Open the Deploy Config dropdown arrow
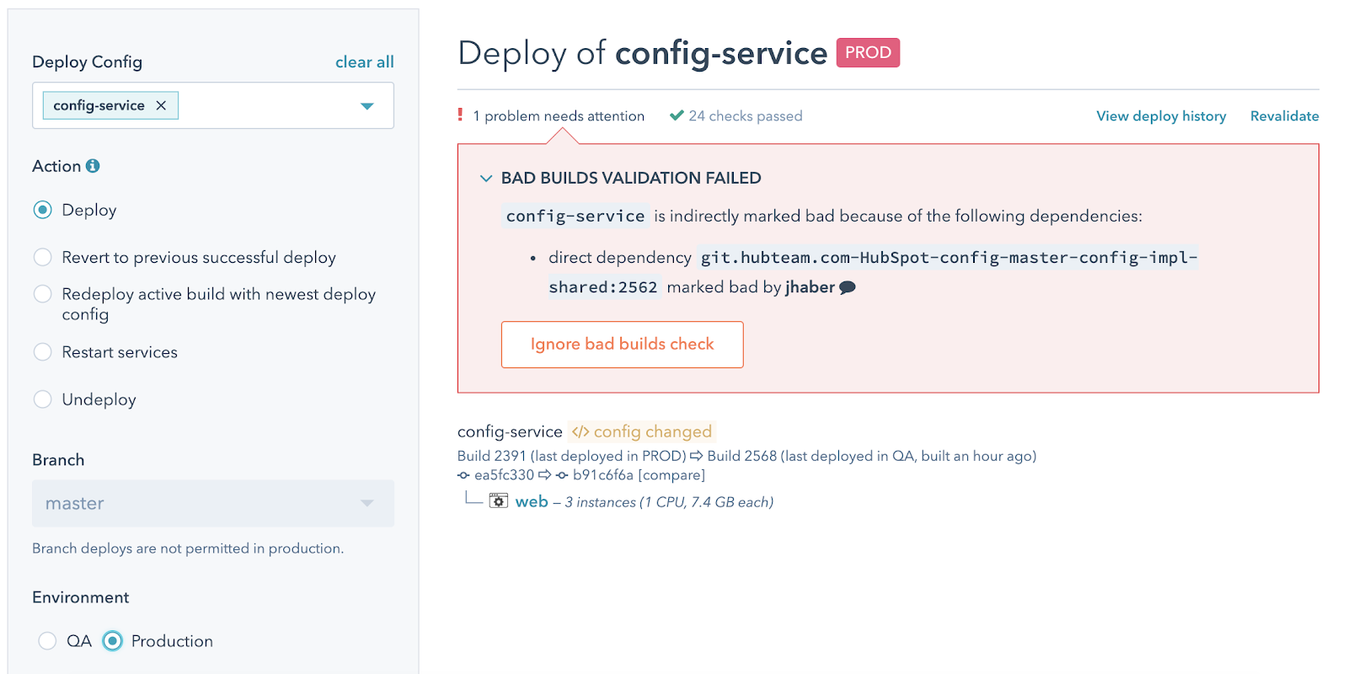This screenshot has width=1348, height=674. (367, 106)
